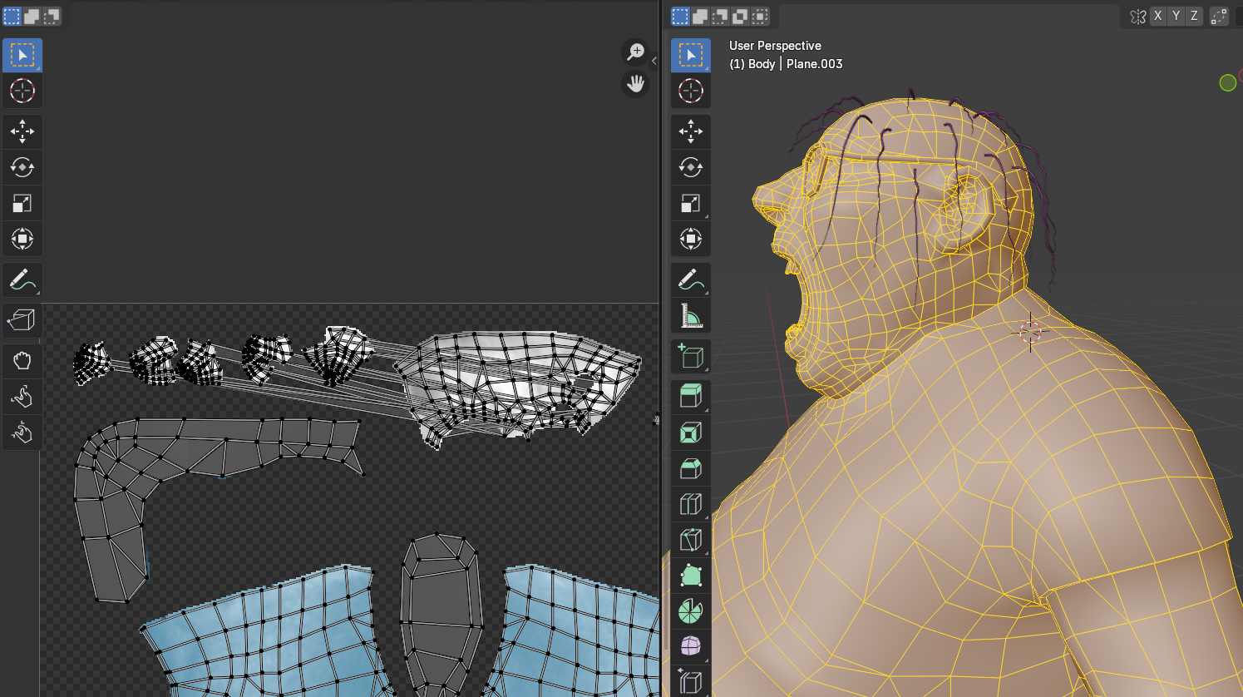Select the Rip Region tool in UV editor
Viewport: 1243px width, 697px height.
[x=22, y=319]
